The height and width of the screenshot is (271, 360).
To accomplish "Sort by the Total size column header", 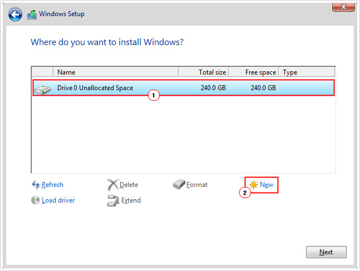I will pos(204,72).
